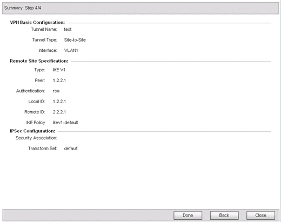Screen dimensions: 281x222
Task: Click the Transform Set value 'default'
Action: (x=71, y=149)
